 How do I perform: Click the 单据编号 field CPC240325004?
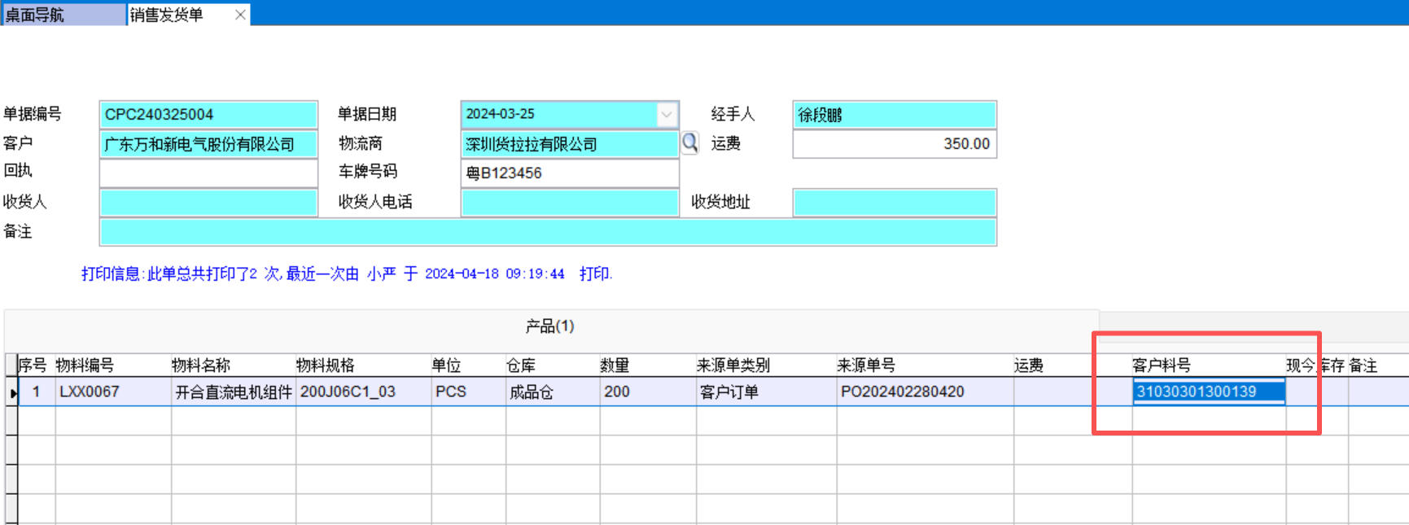(208, 115)
